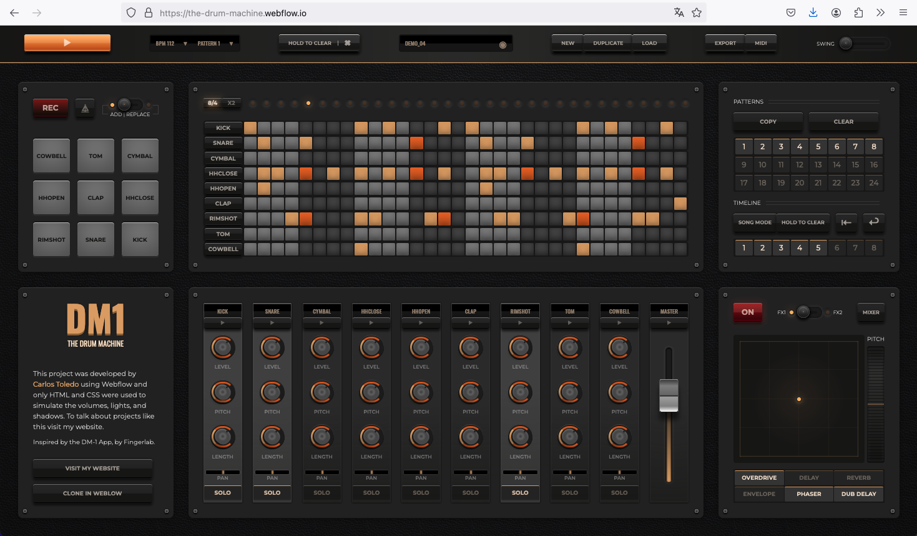Image resolution: width=917 pixels, height=536 pixels.
Task: Toggle SOLO on the RIMSHOT channel
Action: point(520,493)
